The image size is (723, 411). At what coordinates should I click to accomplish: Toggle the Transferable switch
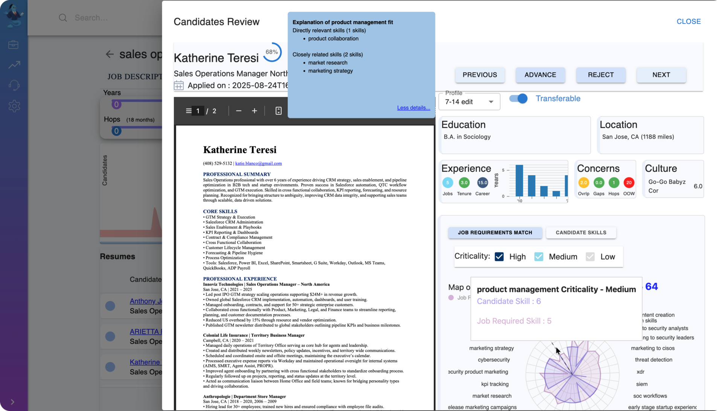click(x=519, y=99)
